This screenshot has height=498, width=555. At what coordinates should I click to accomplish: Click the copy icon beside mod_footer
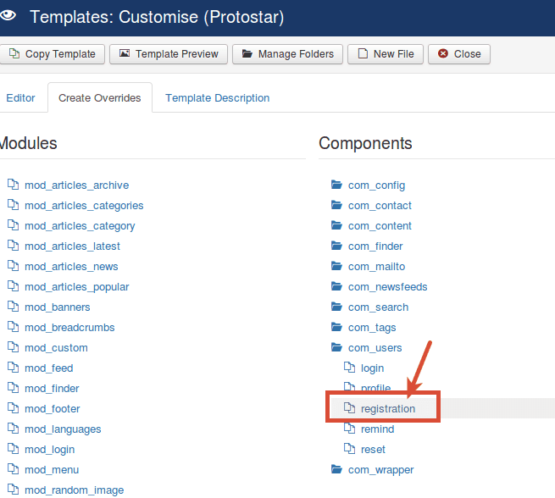(14, 408)
